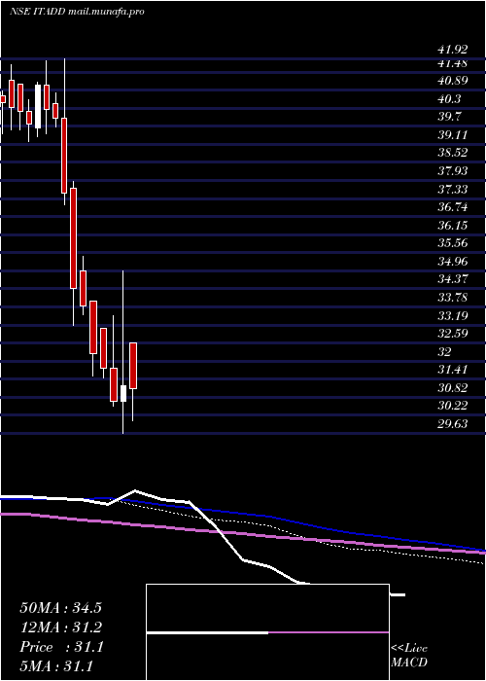Click the <<Live MACD label
Screen dimensions: 486x681
coord(409,655)
